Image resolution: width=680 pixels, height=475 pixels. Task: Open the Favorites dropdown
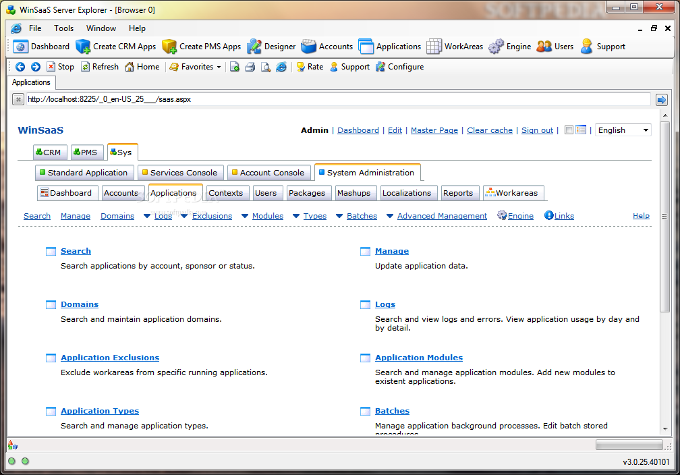[195, 67]
